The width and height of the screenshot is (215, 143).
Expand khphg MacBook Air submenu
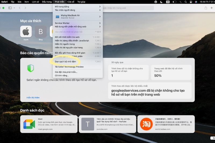click(78, 17)
